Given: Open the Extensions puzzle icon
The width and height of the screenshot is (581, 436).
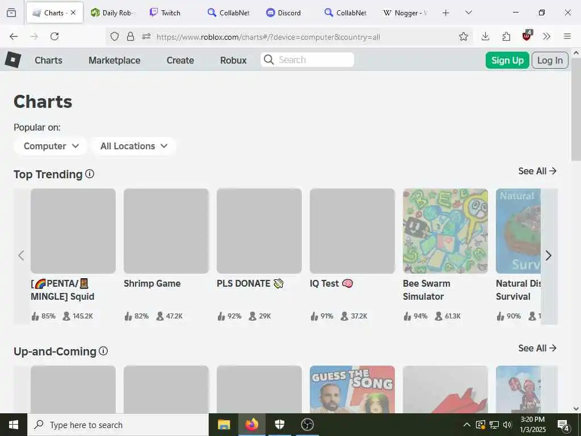Looking at the screenshot, I should click(x=506, y=36).
